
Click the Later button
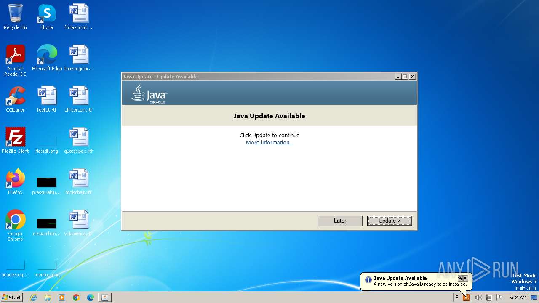pos(340,221)
